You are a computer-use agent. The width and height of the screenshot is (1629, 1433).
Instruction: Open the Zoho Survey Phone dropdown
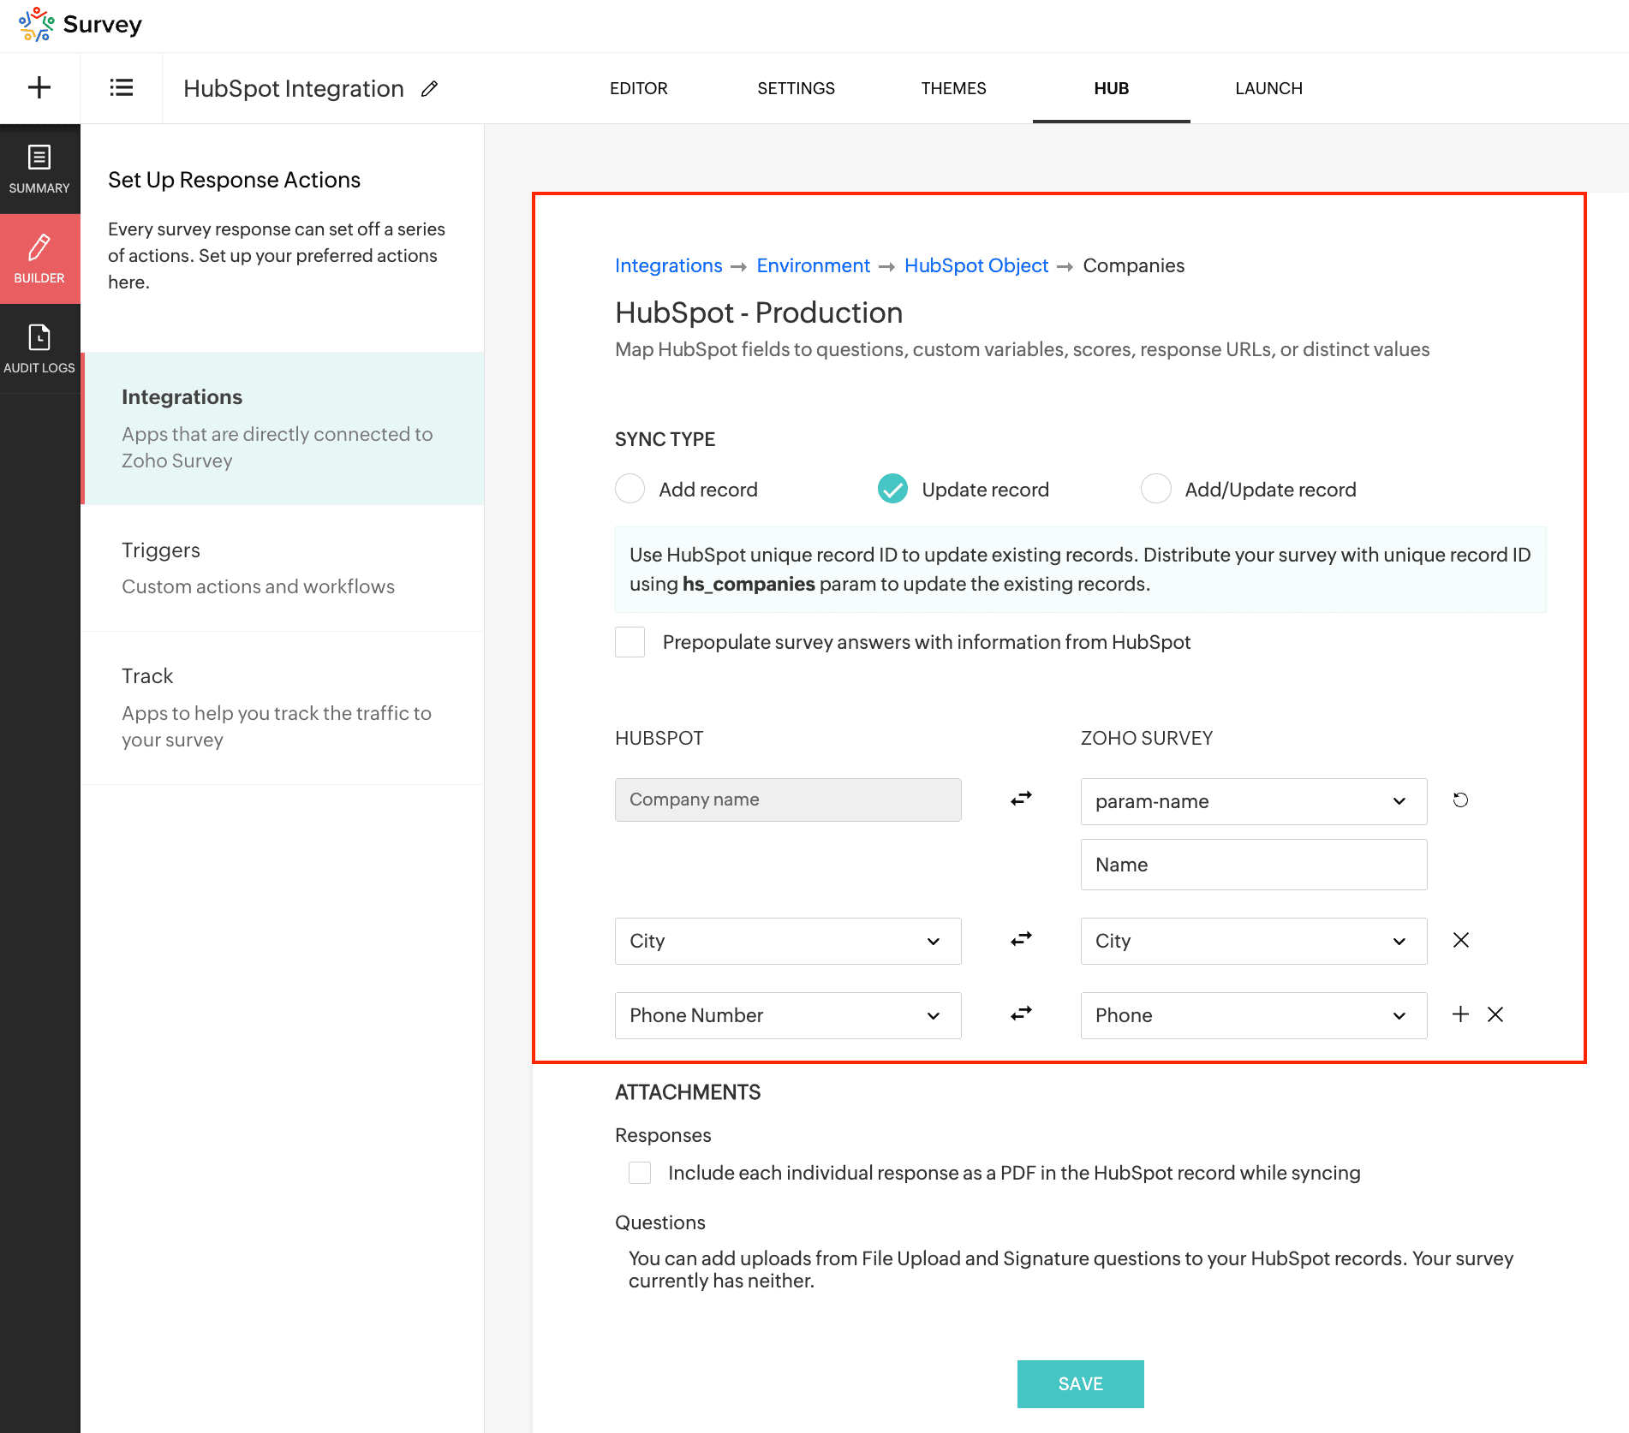[1254, 1015]
